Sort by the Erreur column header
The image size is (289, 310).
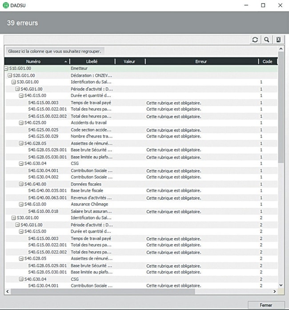(x=201, y=61)
